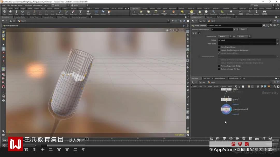Select the Torus shelf tool
The width and height of the screenshot is (280, 157).
(22, 12)
